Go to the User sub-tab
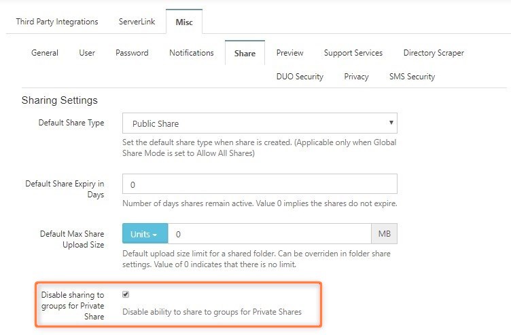Viewport: 511px width, 335px height. click(87, 53)
